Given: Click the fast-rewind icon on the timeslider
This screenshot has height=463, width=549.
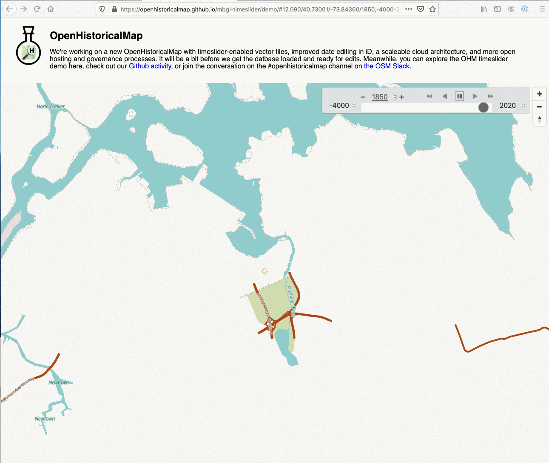Looking at the screenshot, I should pyautogui.click(x=429, y=96).
